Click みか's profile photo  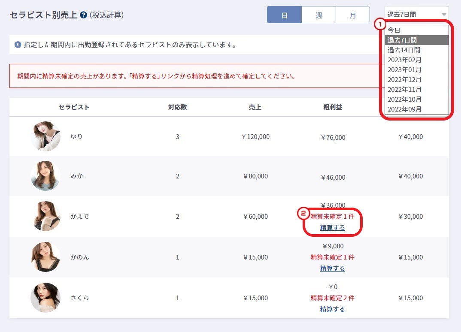[45, 176]
